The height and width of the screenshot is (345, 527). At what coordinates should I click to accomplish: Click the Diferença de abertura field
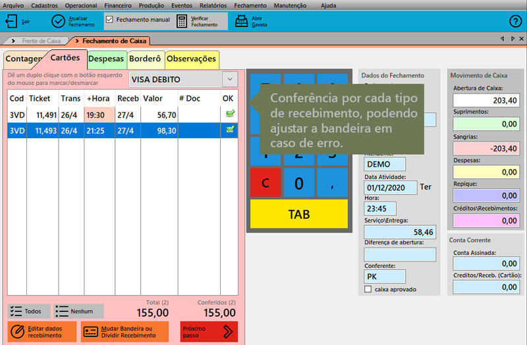click(400, 254)
